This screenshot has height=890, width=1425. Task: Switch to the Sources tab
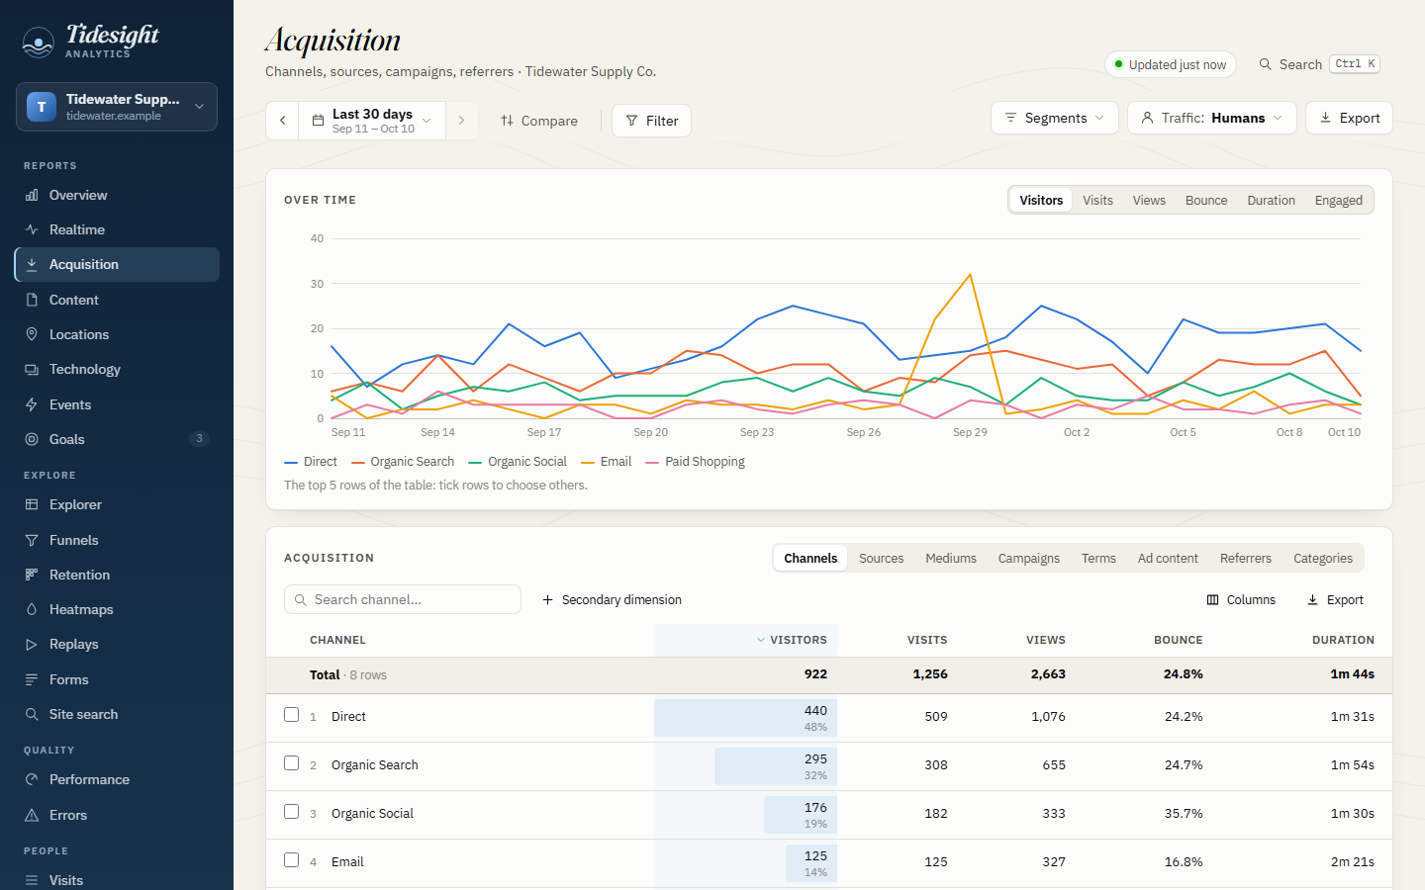881,558
